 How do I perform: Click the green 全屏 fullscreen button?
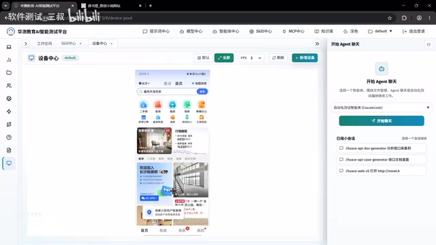224,58
